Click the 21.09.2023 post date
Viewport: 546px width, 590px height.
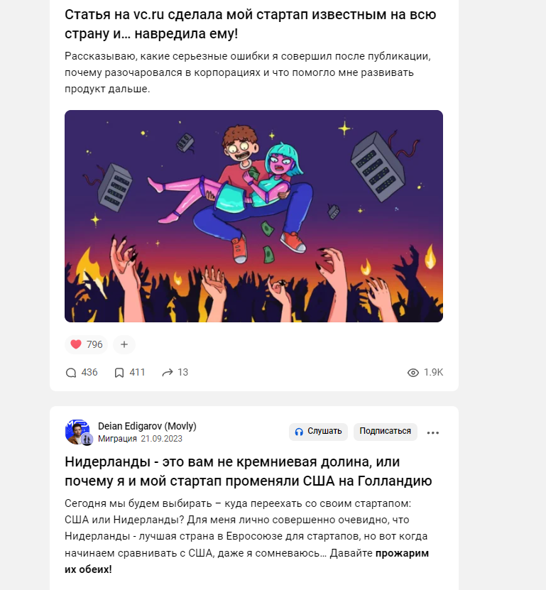coord(161,439)
